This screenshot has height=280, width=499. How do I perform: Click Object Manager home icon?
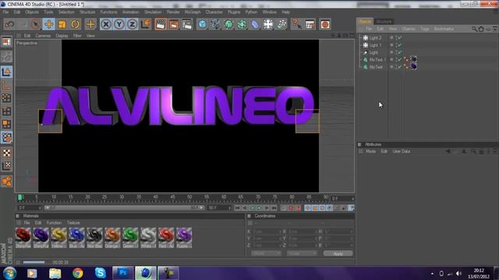(481, 29)
